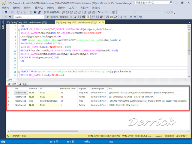Viewport: 192px width, 144px height.
Task: Open the Undo history dropdown arrow
Action: [x=102, y=12]
